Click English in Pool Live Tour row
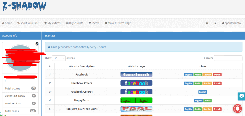Viewport: 245px width, 116px height. [x=188, y=109]
